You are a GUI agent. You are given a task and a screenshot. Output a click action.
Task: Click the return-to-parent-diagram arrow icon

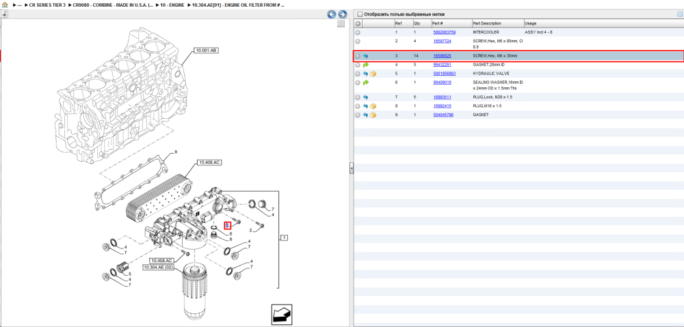281,315
